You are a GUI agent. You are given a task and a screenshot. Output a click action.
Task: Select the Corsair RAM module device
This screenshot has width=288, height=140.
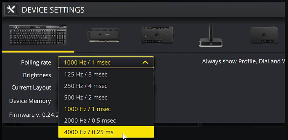point(104,35)
